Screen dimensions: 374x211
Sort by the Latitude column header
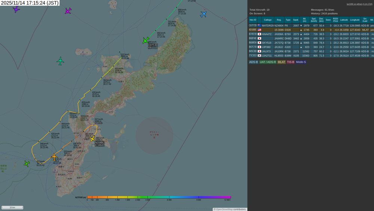344,20
